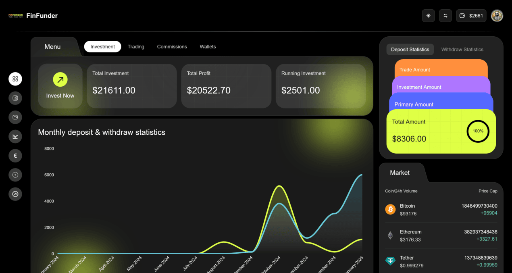Viewport: 512px width, 273px height.
Task: Click the Menu panel heading
Action: [x=52, y=47]
